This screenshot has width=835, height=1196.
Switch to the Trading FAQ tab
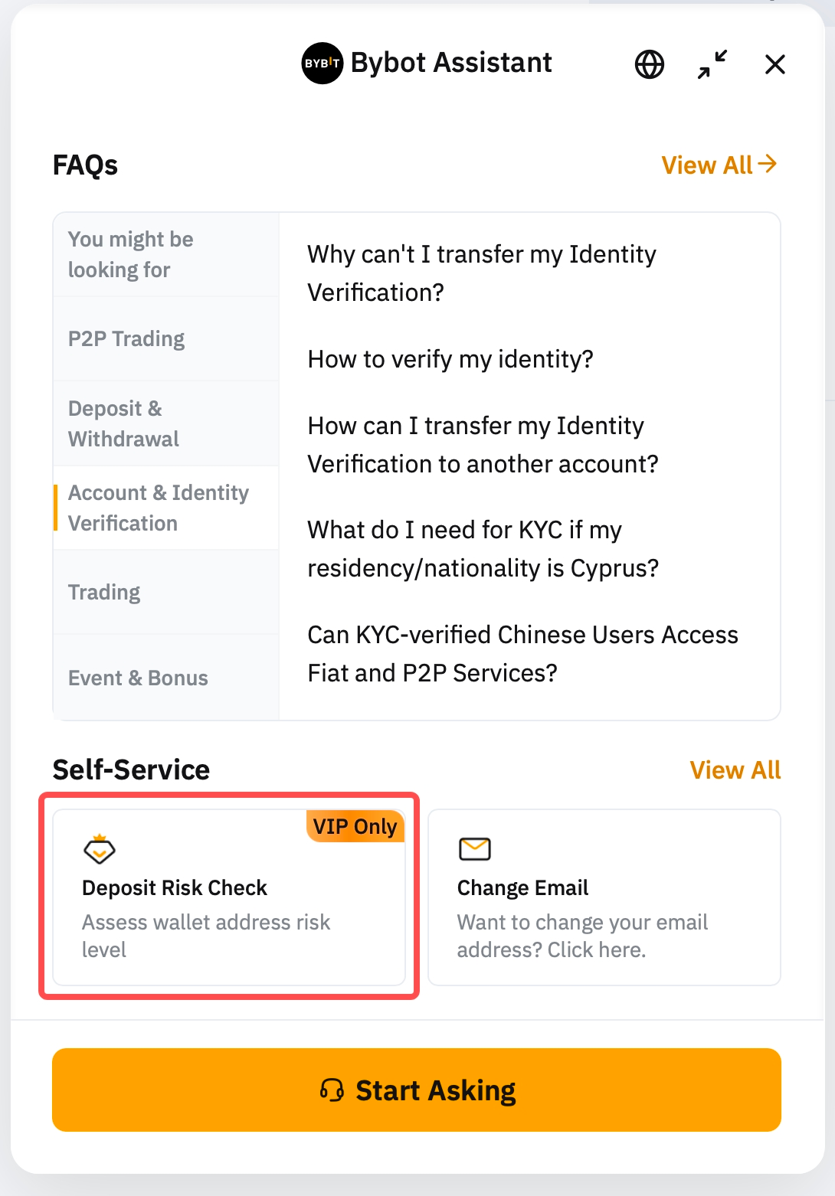click(104, 593)
